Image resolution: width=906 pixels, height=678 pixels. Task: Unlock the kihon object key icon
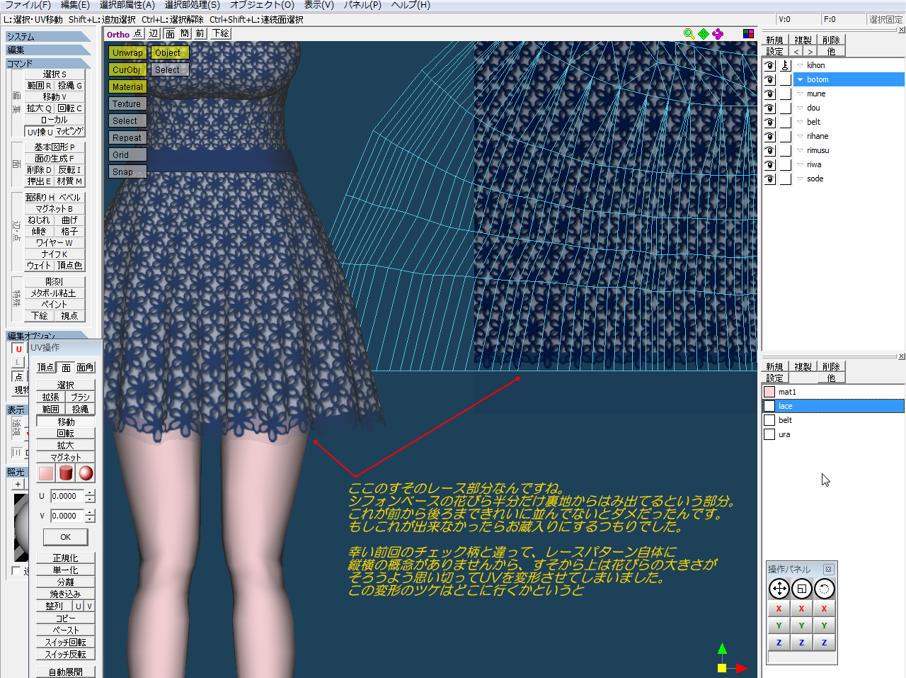(786, 65)
